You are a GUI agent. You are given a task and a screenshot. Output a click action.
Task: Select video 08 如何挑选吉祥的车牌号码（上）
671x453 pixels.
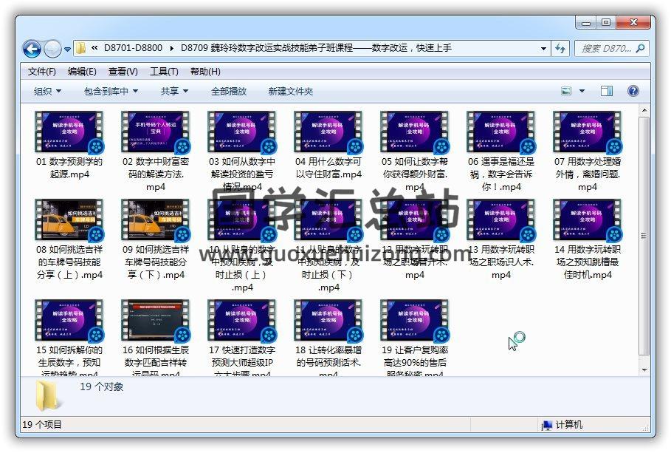click(69, 239)
